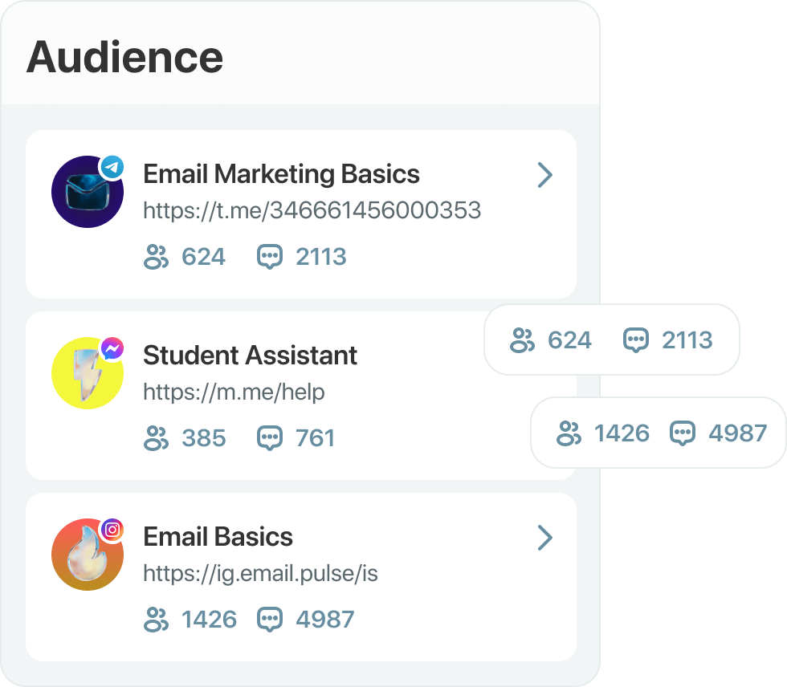Click the Email Marketing Basics envelope avatar
The image size is (787, 687).
tap(87, 193)
